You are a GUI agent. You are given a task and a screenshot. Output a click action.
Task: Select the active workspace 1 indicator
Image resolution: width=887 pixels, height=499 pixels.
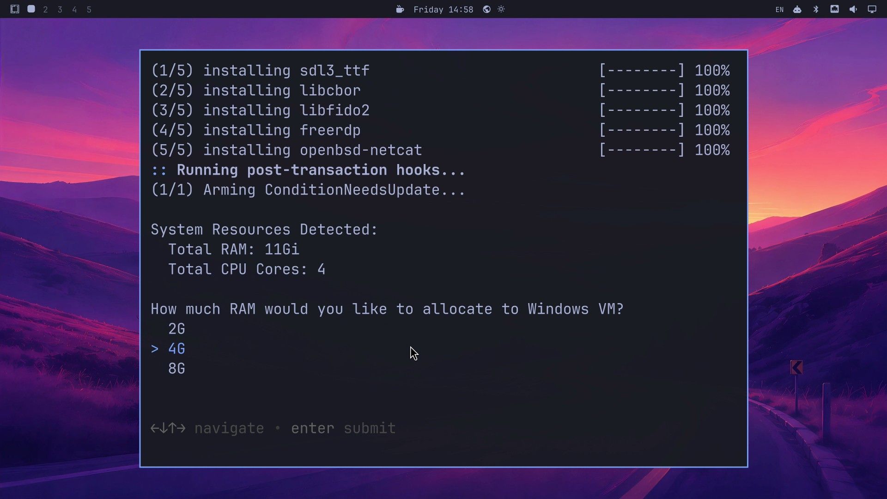pos(31,9)
